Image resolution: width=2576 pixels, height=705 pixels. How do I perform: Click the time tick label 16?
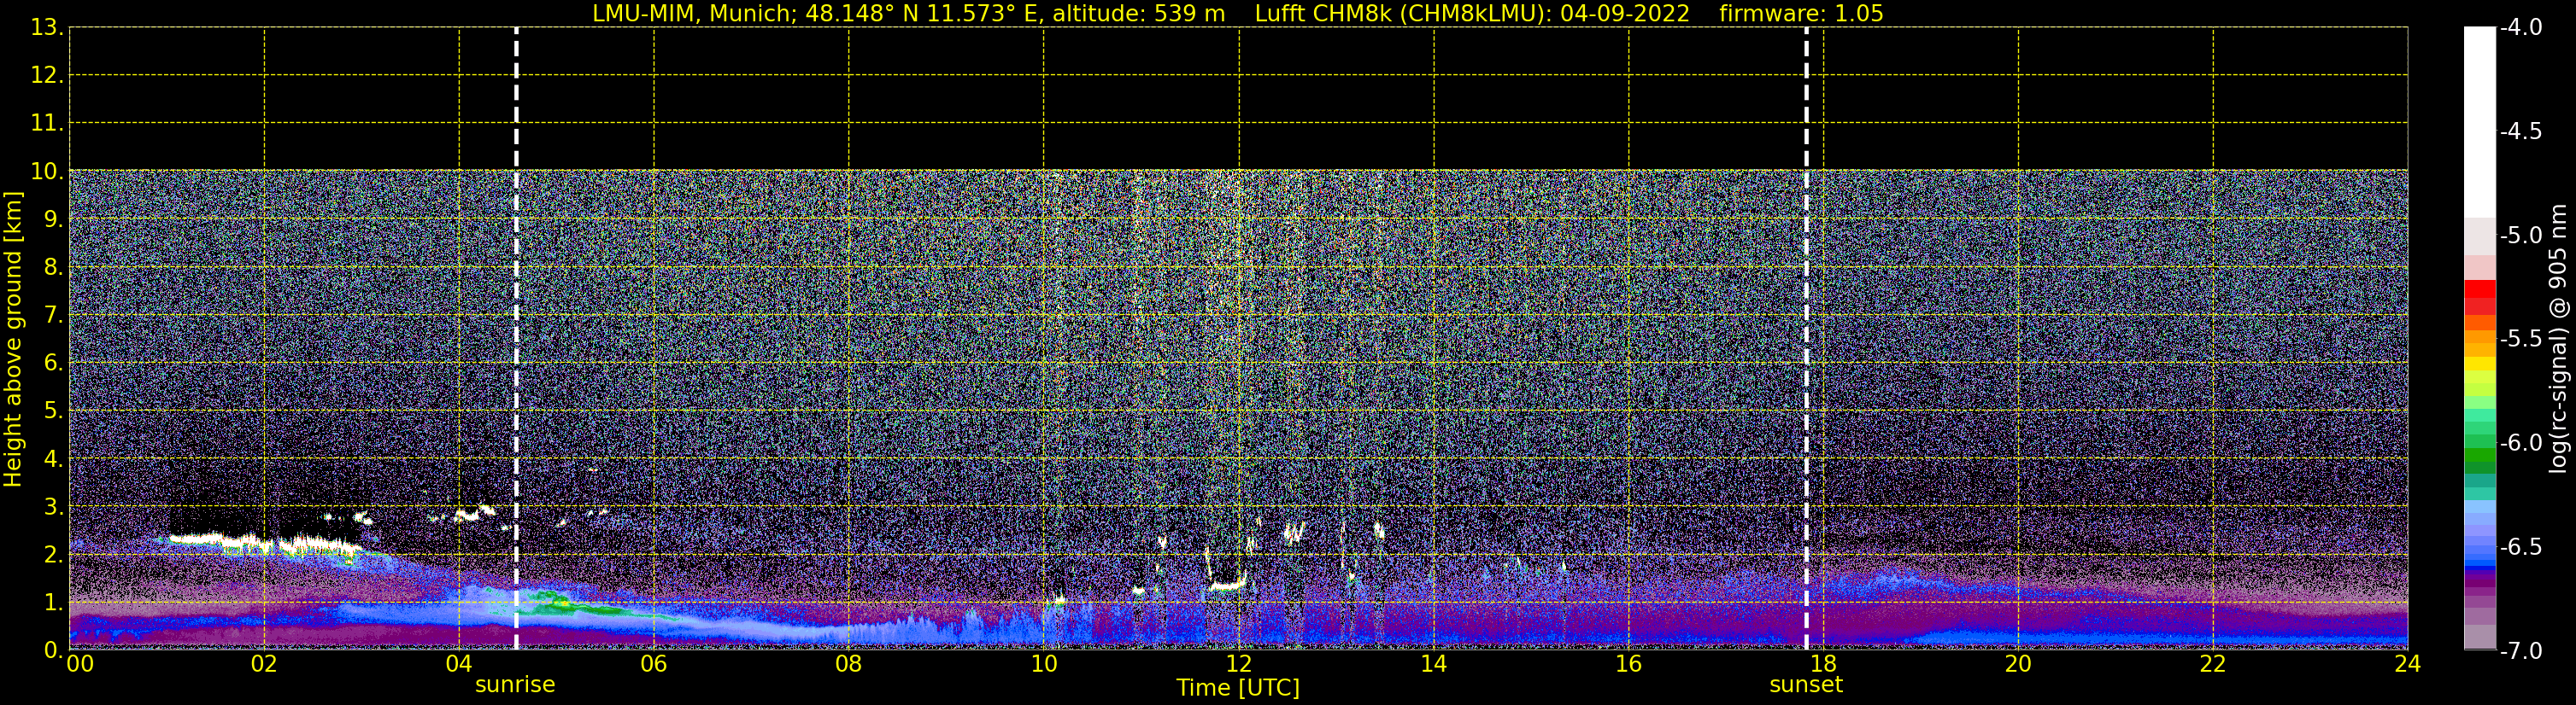pos(1629,664)
